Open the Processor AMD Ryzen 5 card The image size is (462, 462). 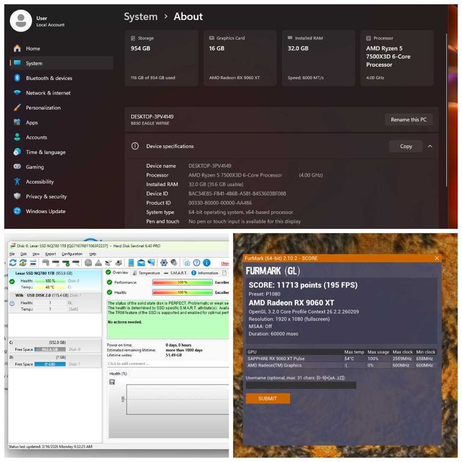click(397, 58)
